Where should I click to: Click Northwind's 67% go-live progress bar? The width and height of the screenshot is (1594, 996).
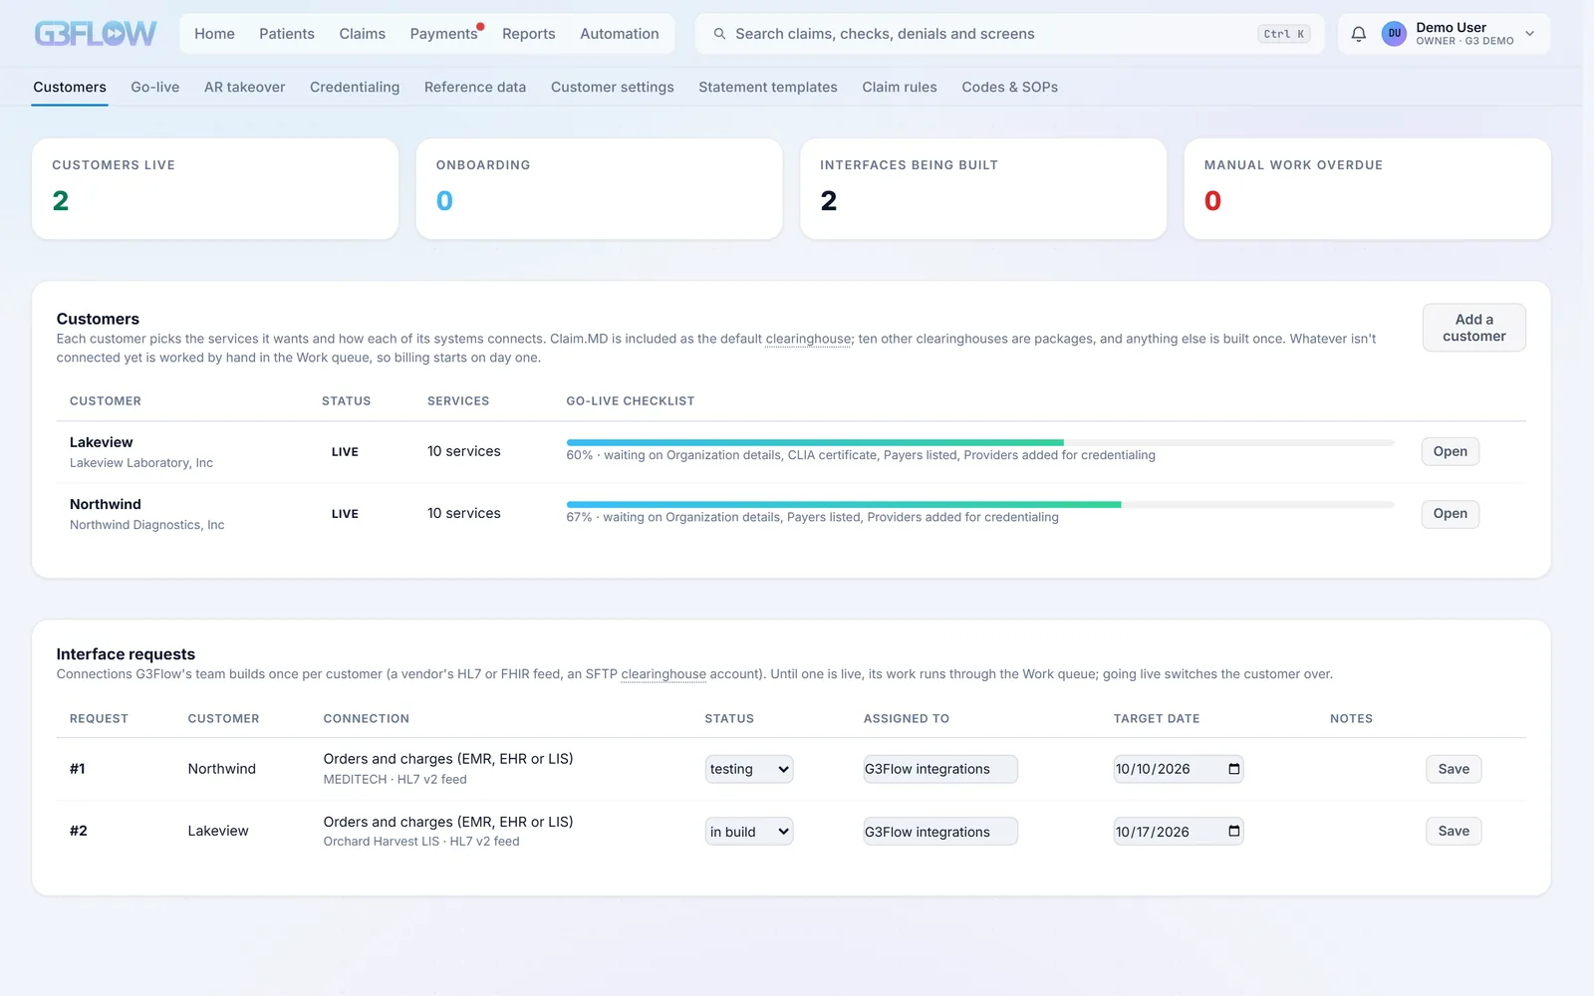coord(980,505)
